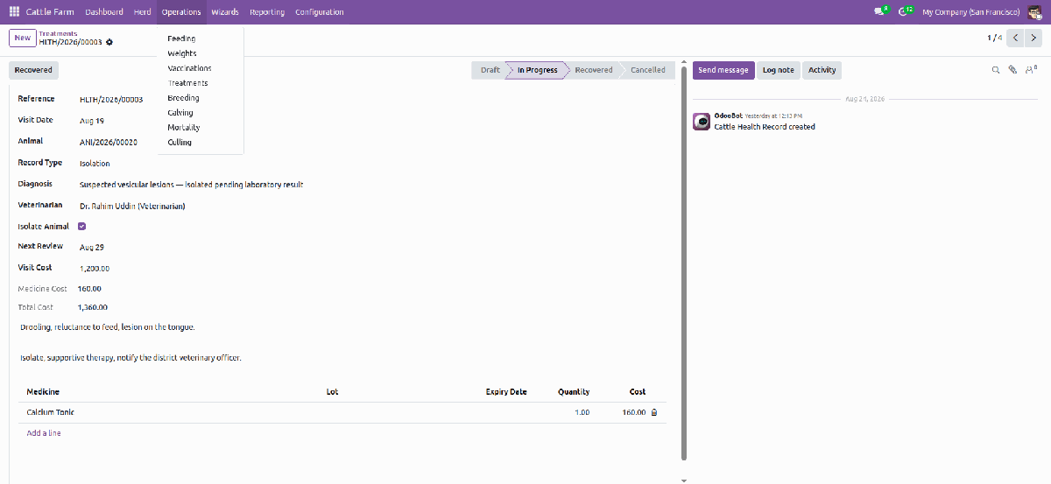Viewport: 1051px width, 484px height.
Task: Open the Operations menu
Action: (x=181, y=12)
